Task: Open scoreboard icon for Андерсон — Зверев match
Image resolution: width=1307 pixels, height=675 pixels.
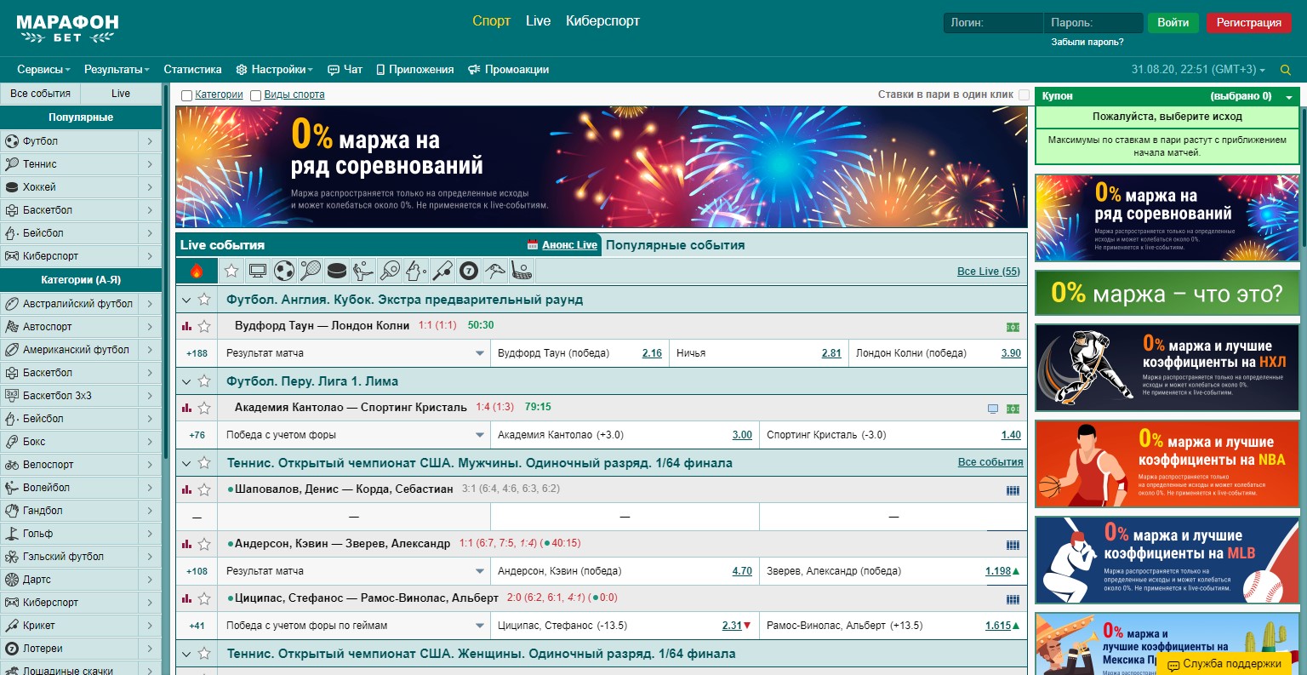Action: [x=1013, y=545]
